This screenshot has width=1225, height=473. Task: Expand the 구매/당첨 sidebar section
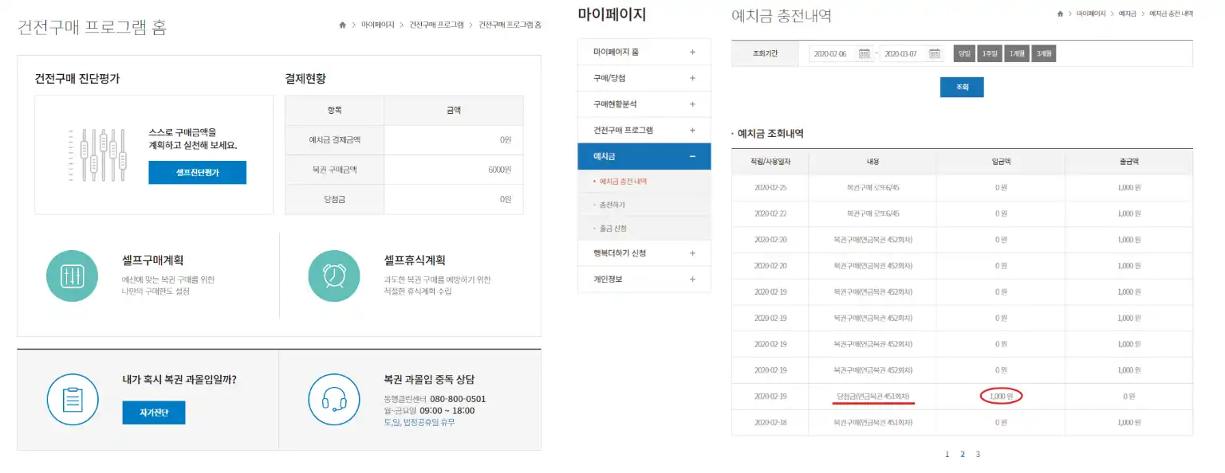644,77
